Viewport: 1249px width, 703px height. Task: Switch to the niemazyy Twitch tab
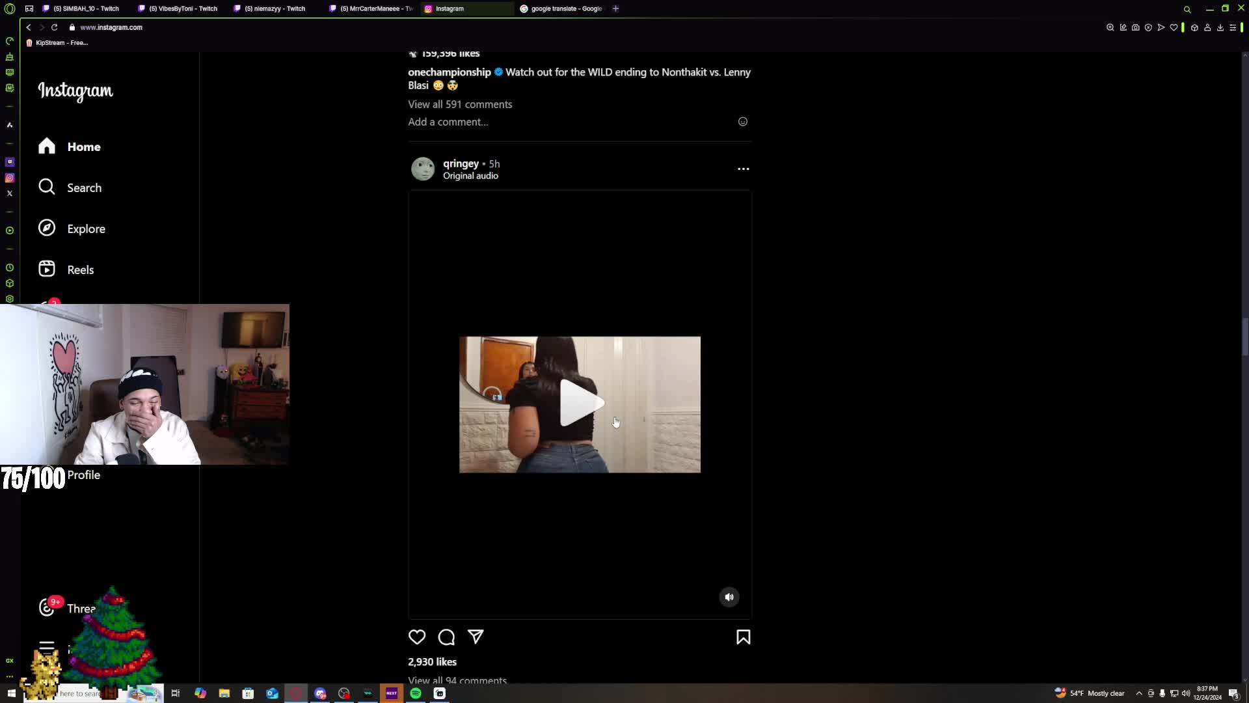point(276,8)
